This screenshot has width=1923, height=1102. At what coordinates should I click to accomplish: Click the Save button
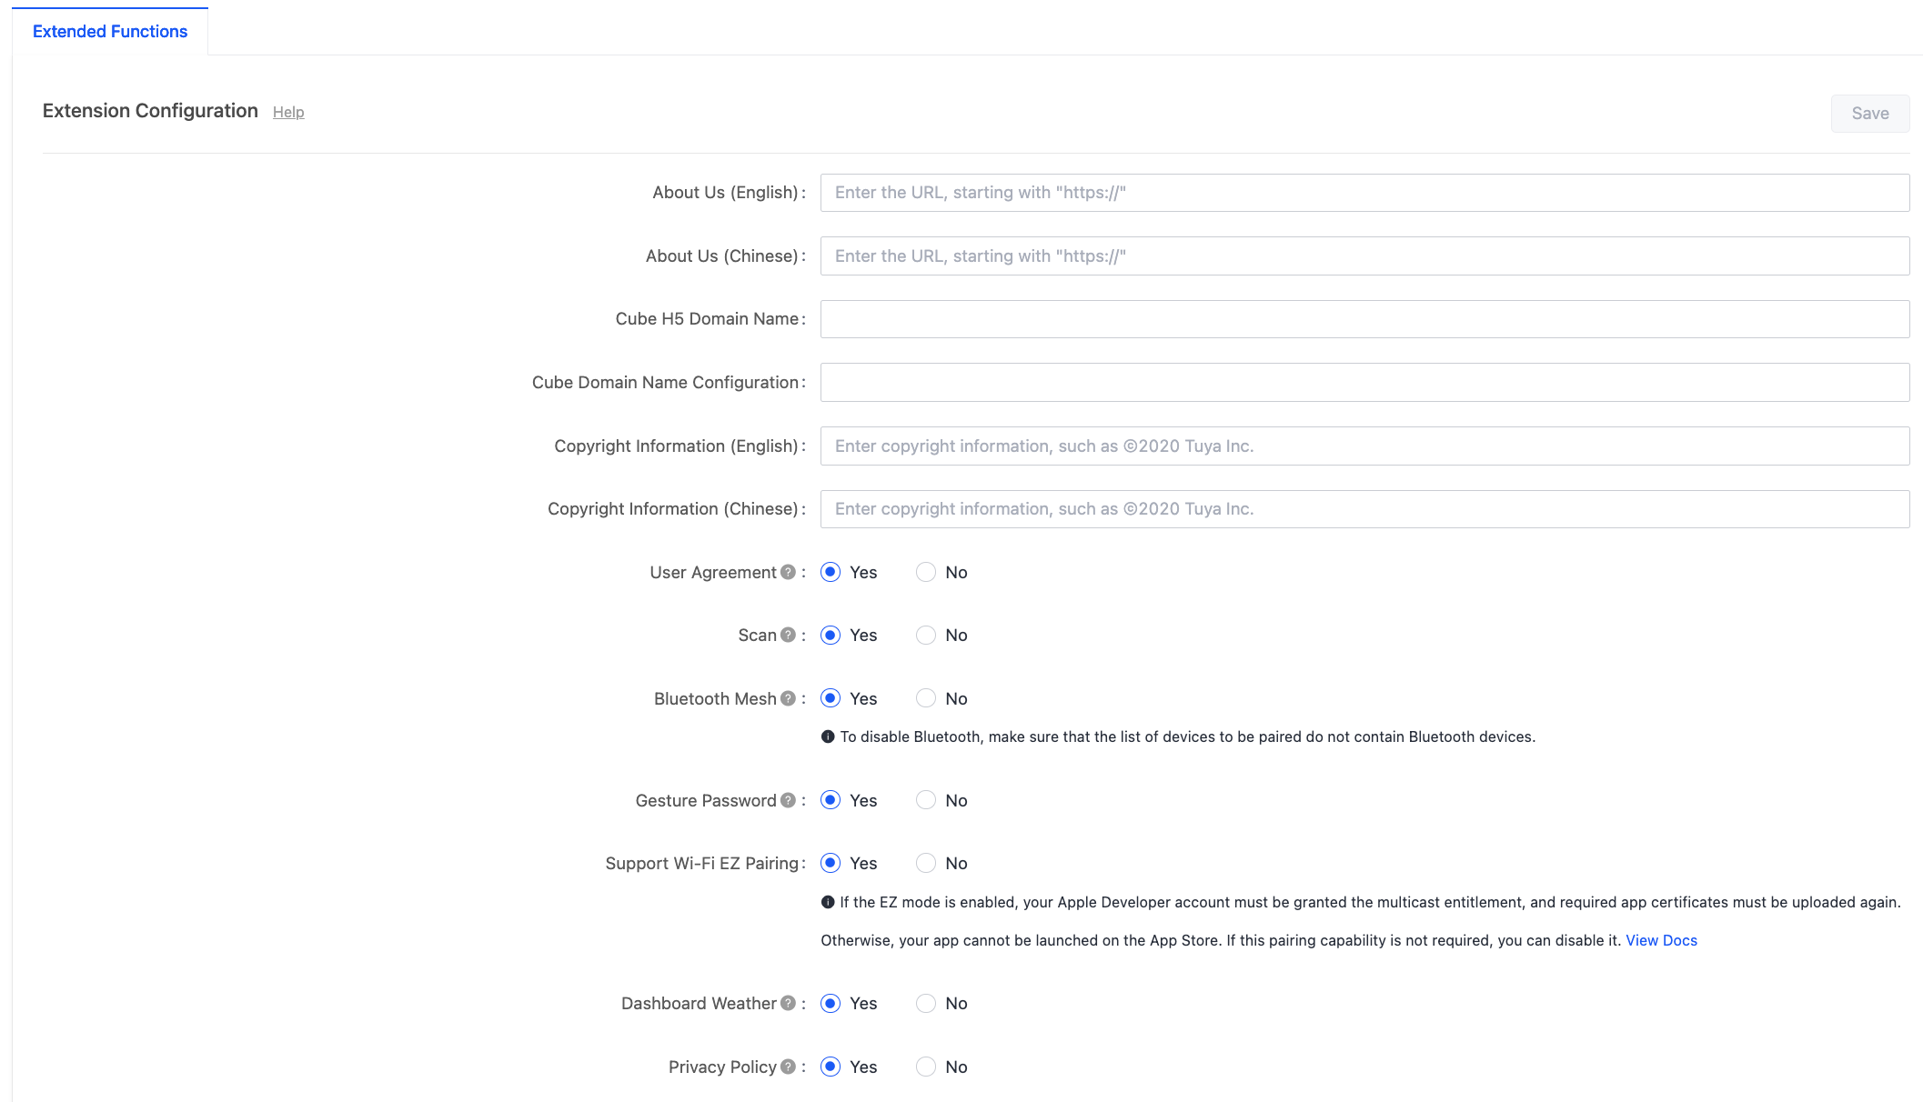click(1869, 113)
